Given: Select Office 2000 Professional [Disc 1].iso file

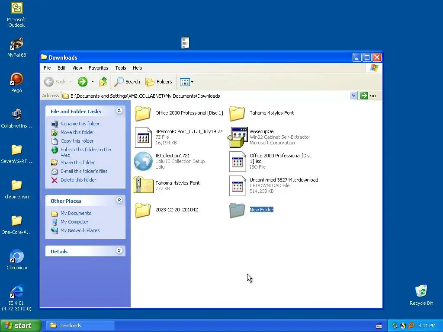Looking at the screenshot, I should point(271,161).
